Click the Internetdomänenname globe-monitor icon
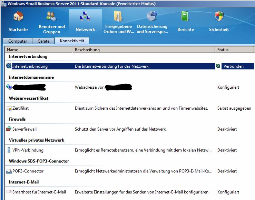 (9, 87)
